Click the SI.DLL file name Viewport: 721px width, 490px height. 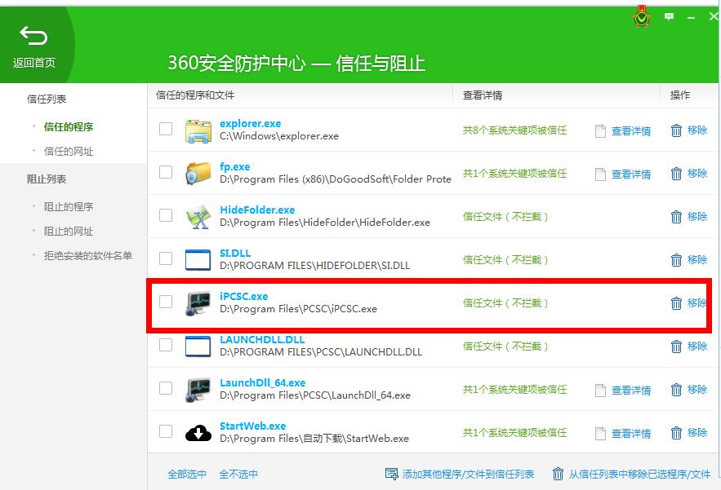pos(235,253)
